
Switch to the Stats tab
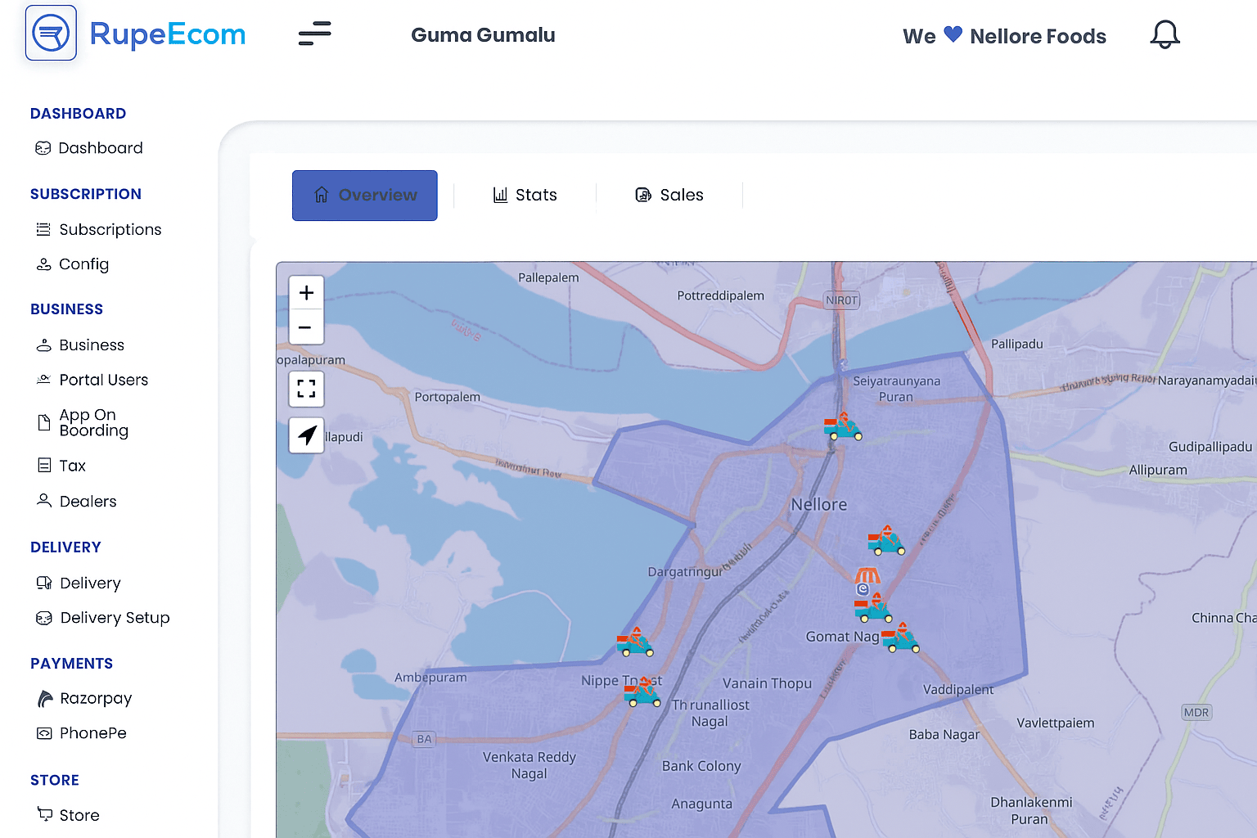tap(525, 195)
